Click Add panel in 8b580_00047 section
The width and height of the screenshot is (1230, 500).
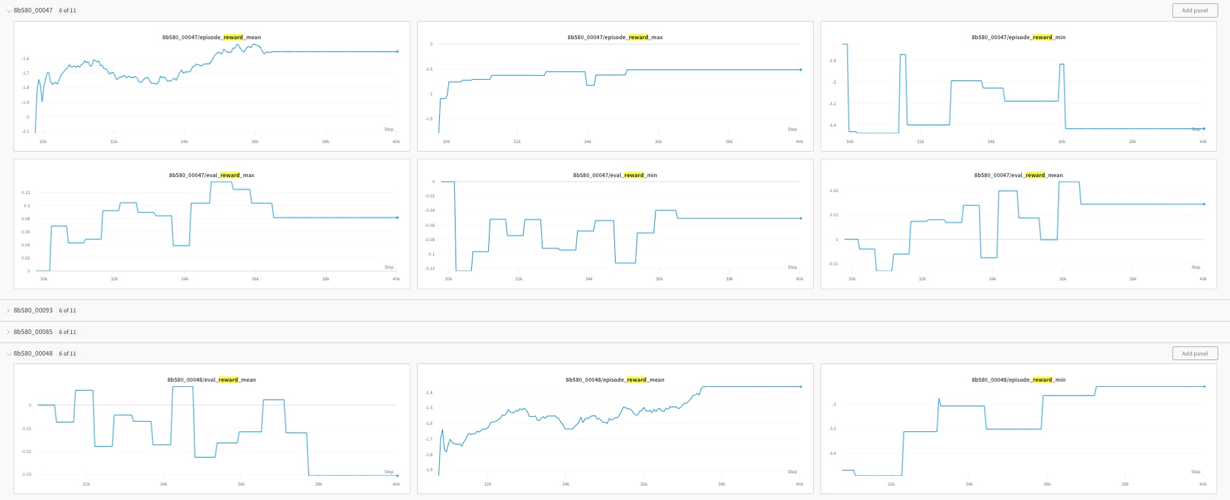(x=1194, y=10)
